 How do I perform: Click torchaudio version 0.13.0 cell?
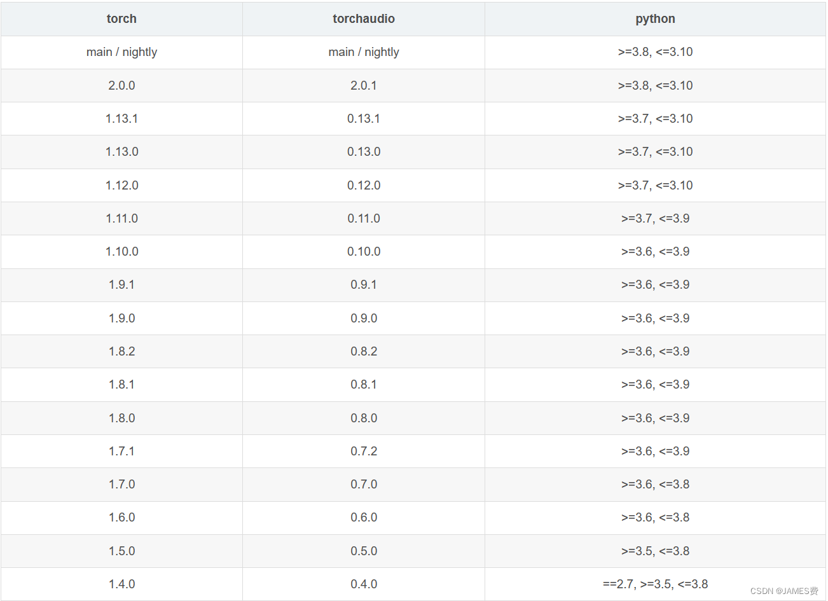pyautogui.click(x=364, y=152)
